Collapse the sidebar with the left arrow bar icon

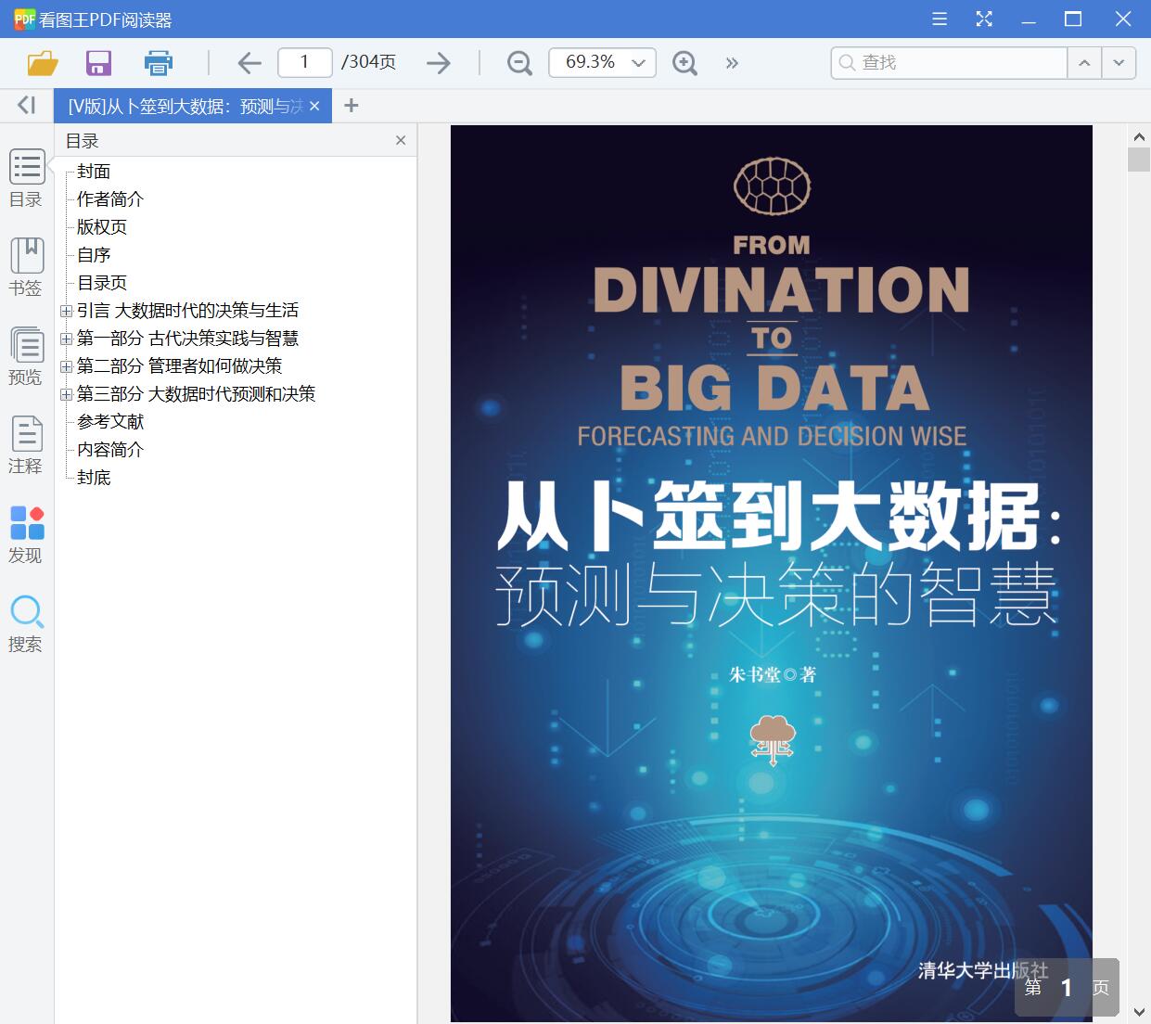pyautogui.click(x=26, y=106)
